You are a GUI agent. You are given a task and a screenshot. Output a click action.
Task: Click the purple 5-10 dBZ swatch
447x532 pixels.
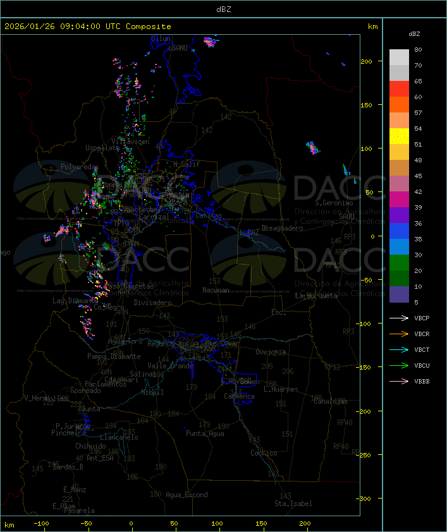pyautogui.click(x=399, y=294)
